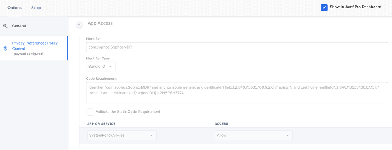Viewport: 392px width, 150px height.
Task: Click the Bundle ID dropdown arrow
Action: tap(111, 67)
